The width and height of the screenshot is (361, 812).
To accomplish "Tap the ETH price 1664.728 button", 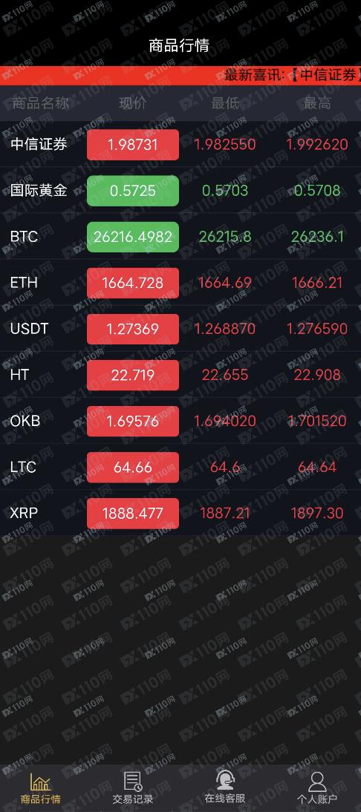I will 133,283.
